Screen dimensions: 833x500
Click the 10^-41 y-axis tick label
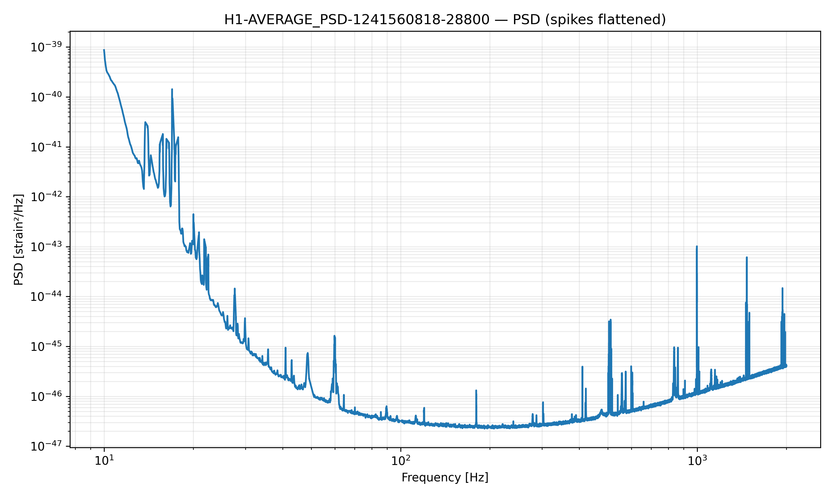[46, 147]
